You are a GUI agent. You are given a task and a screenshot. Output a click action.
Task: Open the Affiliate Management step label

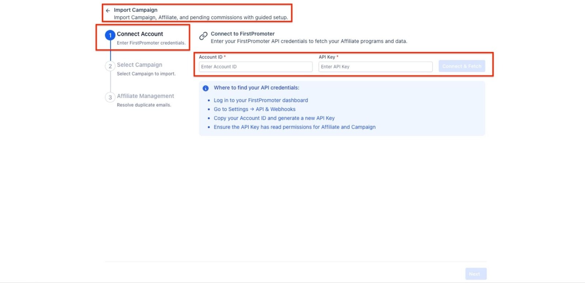click(146, 96)
